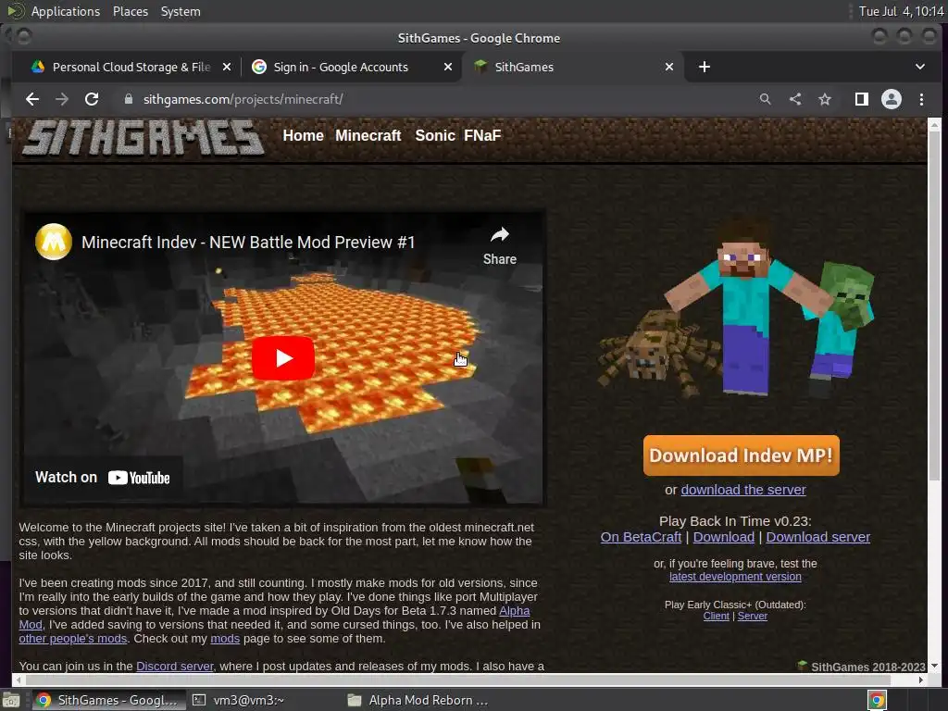Click Download link for v0.23

[724, 537]
